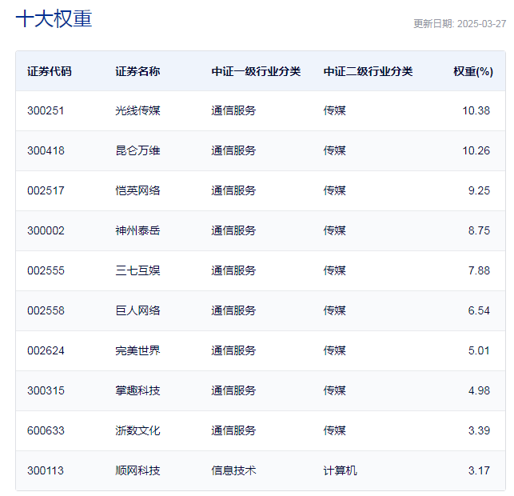Image resolution: width=514 pixels, height=496 pixels.
Task: Click the 顺网科技 stock name link
Action: (x=137, y=470)
